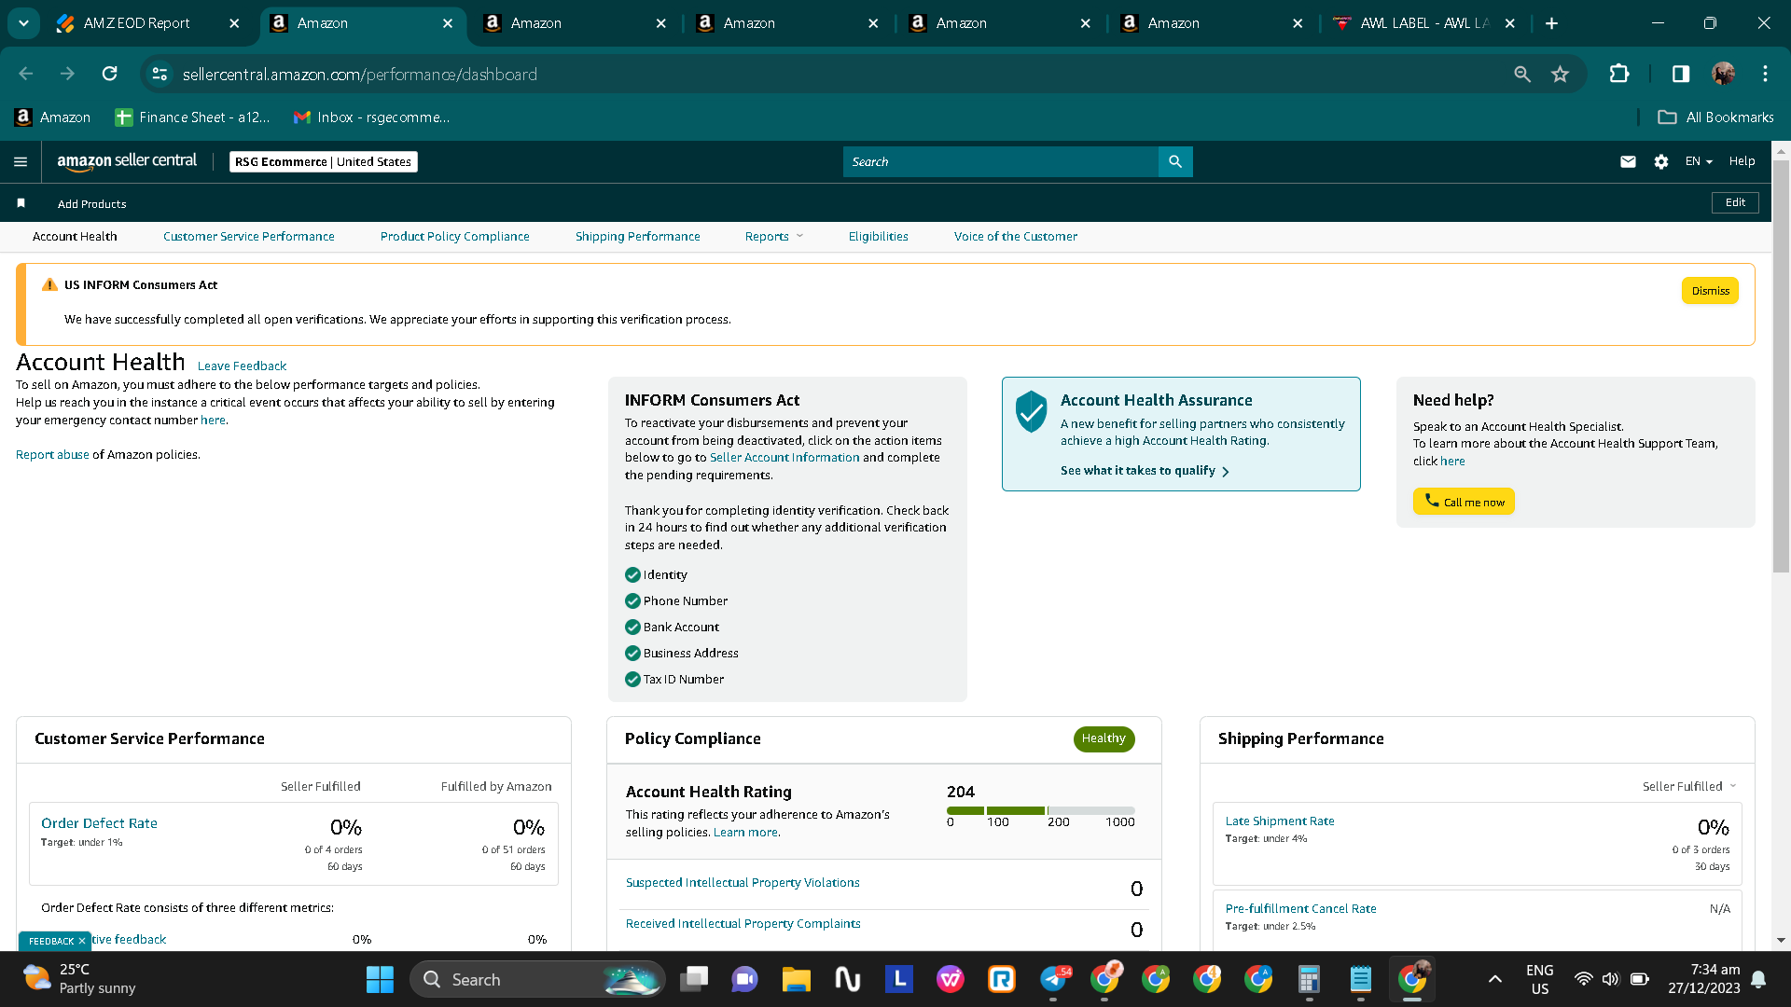Open the Voice of the Customer tab
1791x1007 pixels.
pyautogui.click(x=1015, y=237)
